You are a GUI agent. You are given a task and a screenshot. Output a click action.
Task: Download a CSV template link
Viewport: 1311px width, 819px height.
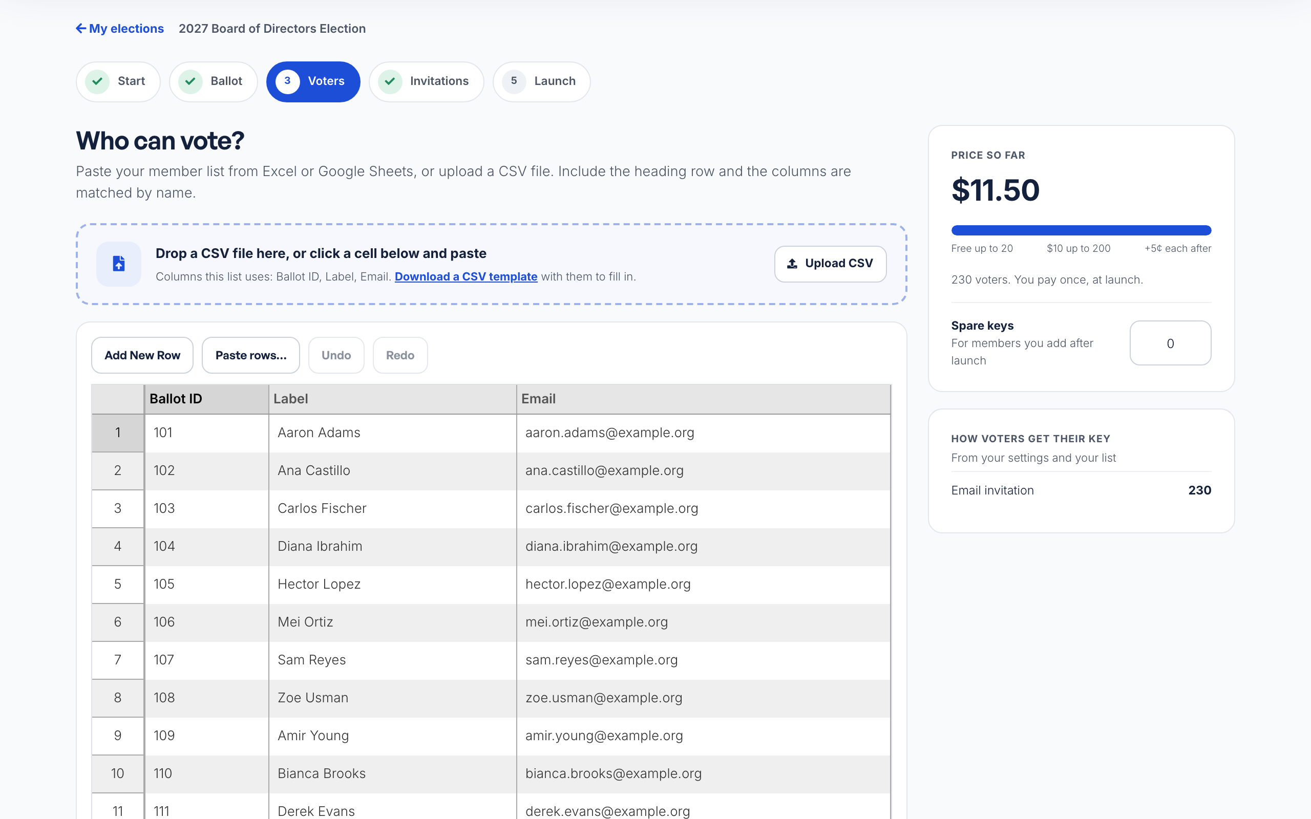(x=466, y=276)
